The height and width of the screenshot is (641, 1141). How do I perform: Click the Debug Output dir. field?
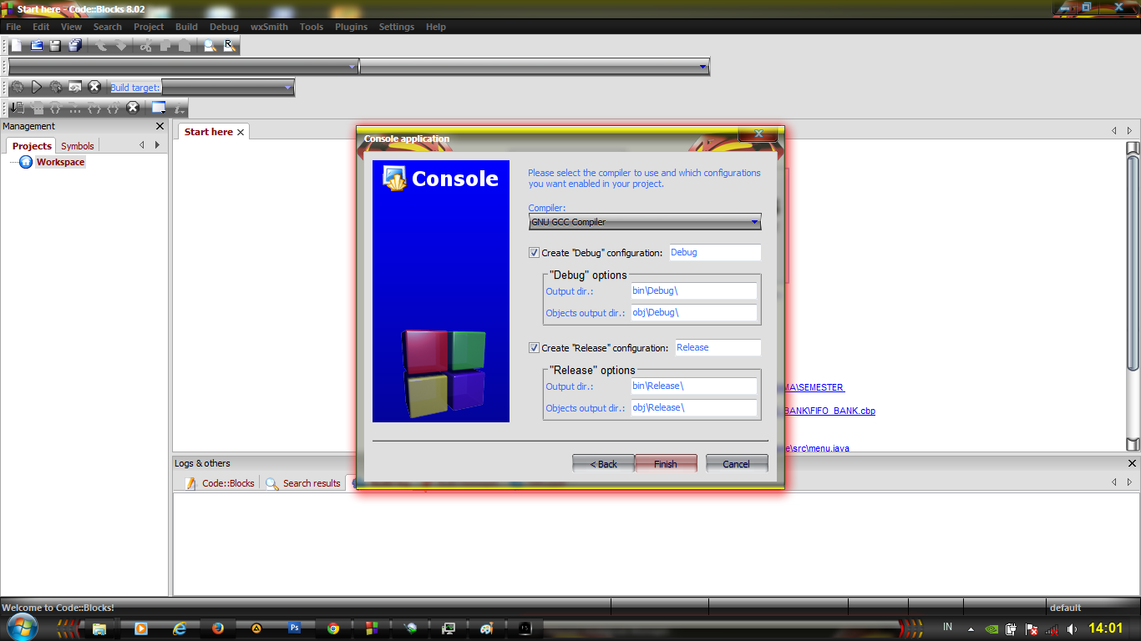pyautogui.click(x=694, y=290)
